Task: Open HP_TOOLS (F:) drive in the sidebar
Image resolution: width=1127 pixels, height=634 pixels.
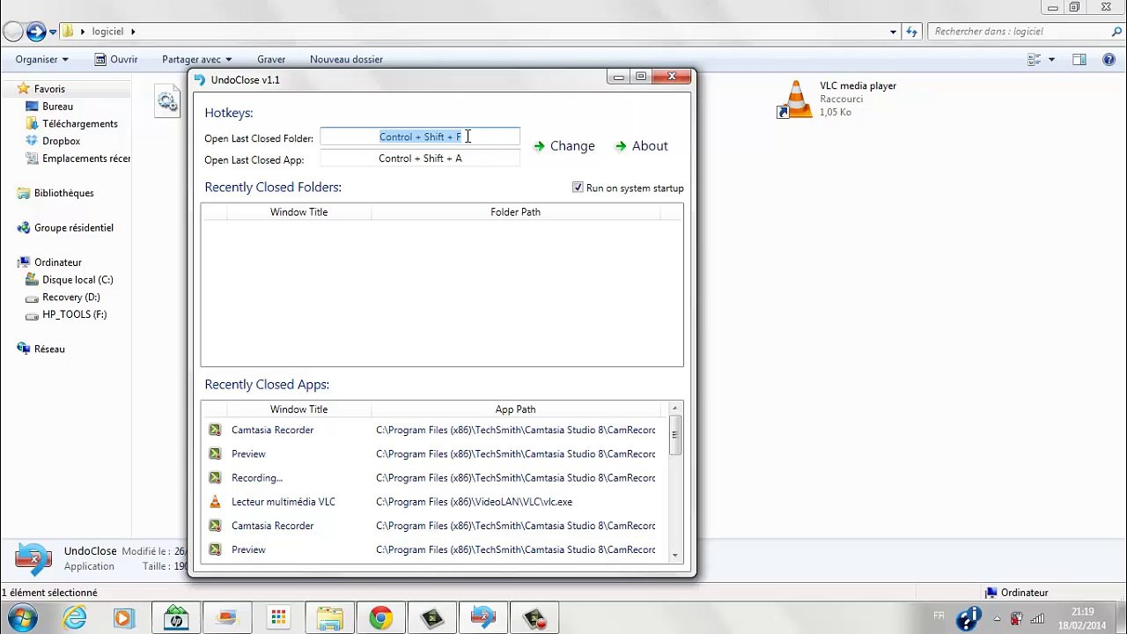Action: (74, 314)
